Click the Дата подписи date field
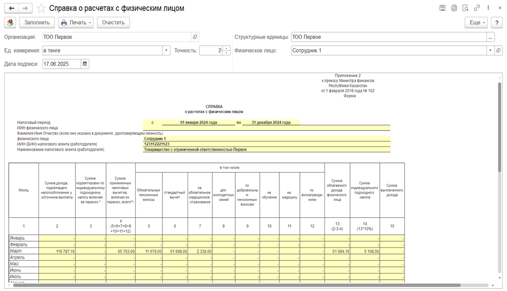 point(62,64)
